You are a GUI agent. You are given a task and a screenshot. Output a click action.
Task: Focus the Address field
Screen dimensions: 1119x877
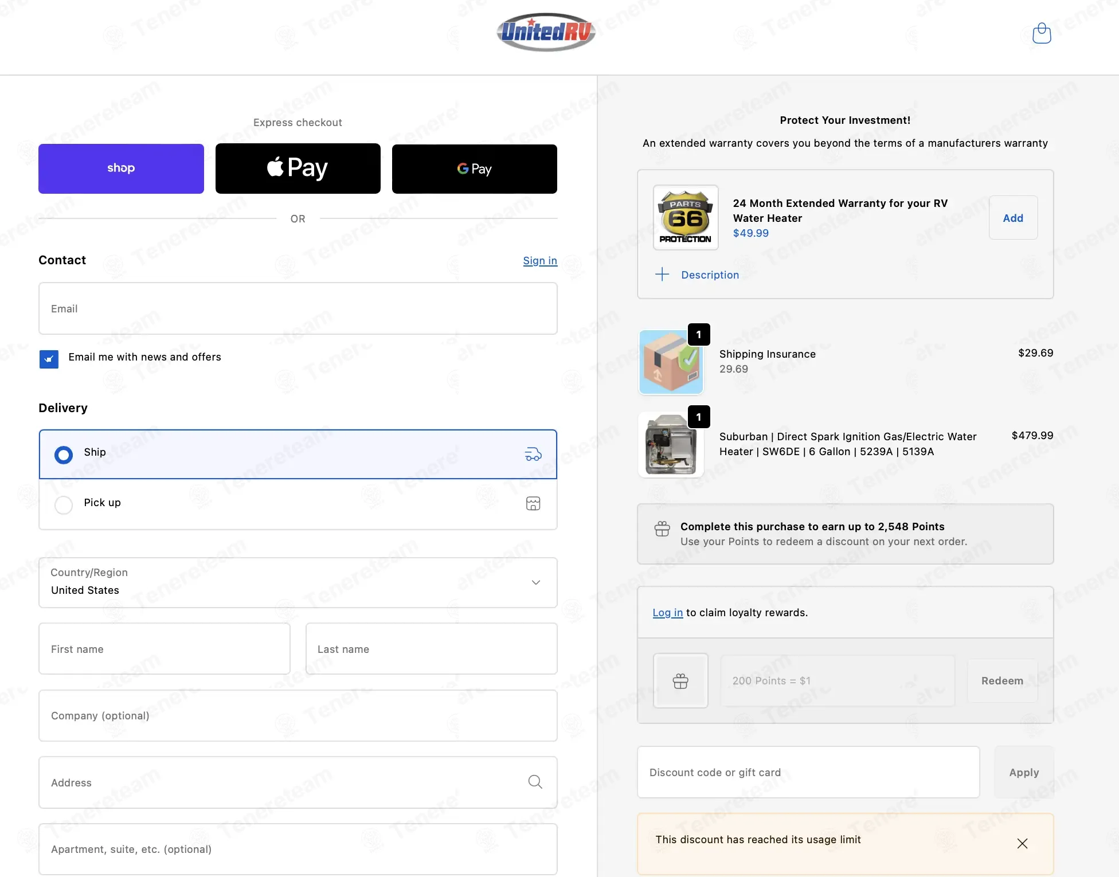coord(298,782)
